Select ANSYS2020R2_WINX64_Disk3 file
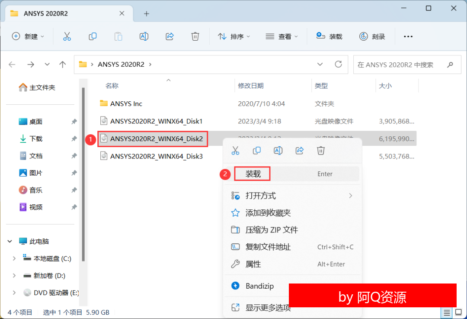The width and height of the screenshot is (467, 319). [x=151, y=156]
